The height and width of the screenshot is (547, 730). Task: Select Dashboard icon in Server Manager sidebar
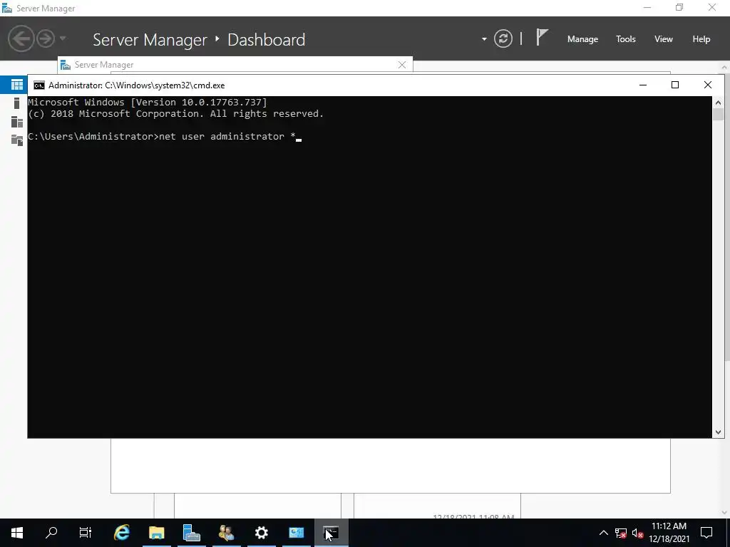point(17,85)
